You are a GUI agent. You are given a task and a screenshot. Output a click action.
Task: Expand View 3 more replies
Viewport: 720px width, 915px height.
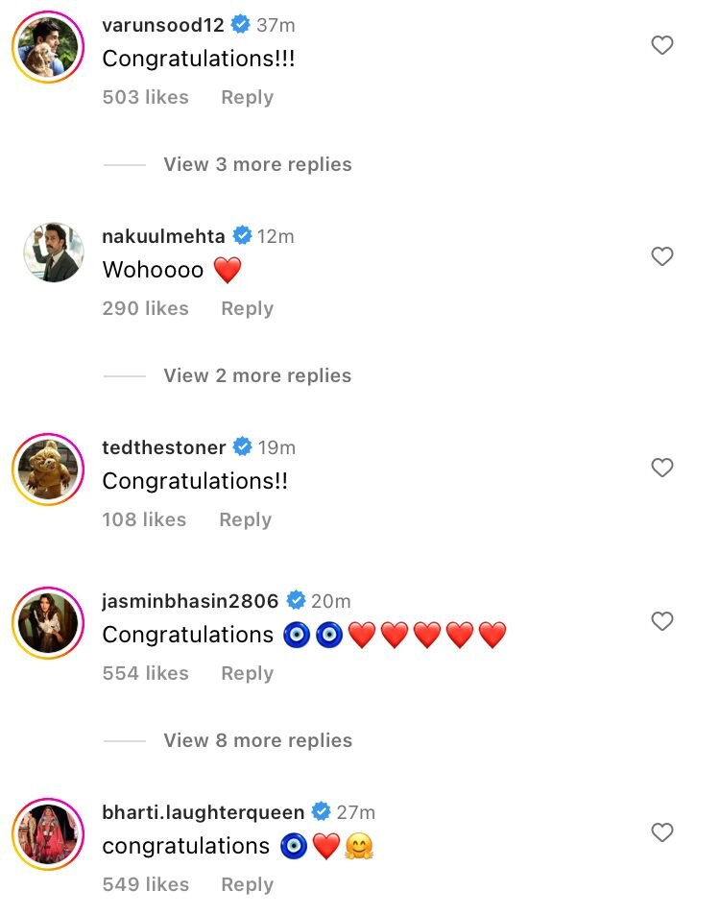(x=257, y=164)
